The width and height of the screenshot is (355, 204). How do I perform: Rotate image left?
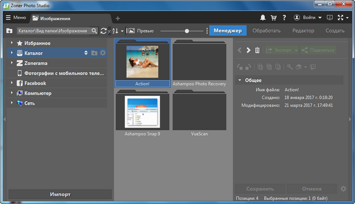click(x=240, y=67)
